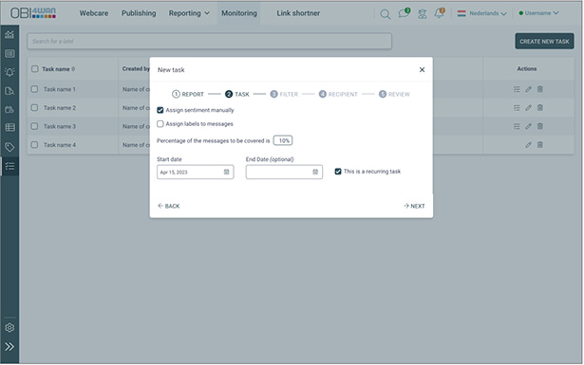Click the support agent icon
584x365 pixels.
coord(422,14)
